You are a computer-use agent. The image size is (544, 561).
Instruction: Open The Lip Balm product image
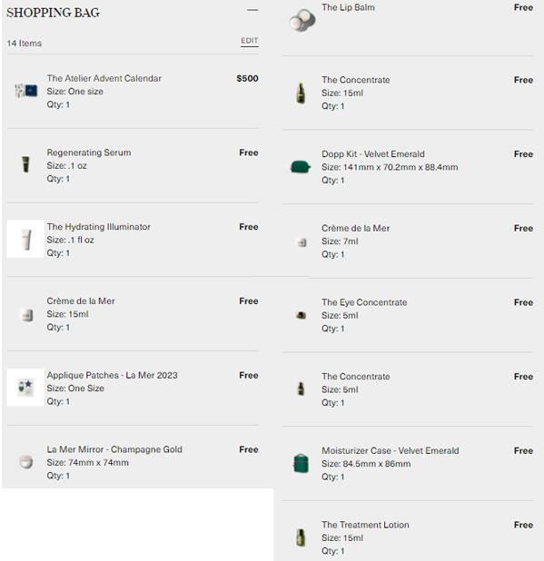[302, 20]
